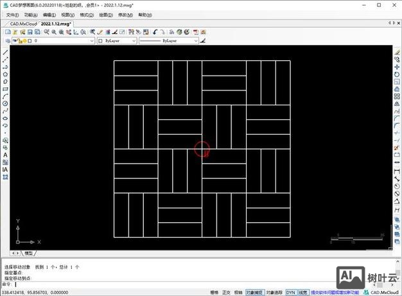Open the 文件(F) menu

12,15
